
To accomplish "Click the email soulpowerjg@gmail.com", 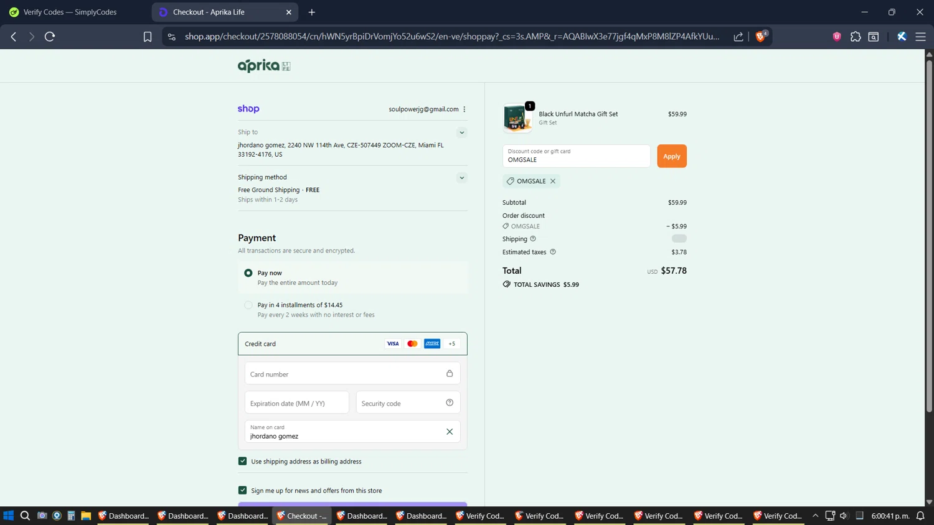I will point(423,109).
